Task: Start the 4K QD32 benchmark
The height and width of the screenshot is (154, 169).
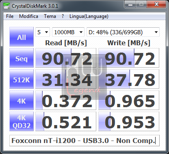Action: pyautogui.click(x=22, y=121)
